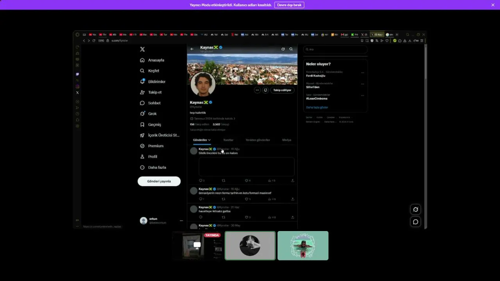The width and height of the screenshot is (500, 281).
Task: Select the gray participant tile with round avatar
Action: tap(250, 245)
